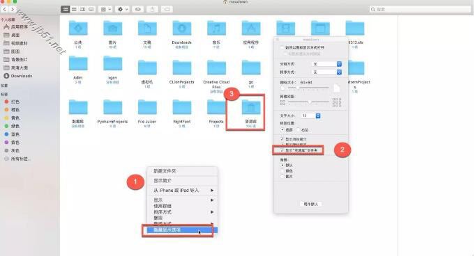Image resolution: width=475 pixels, height=256 pixels.
Task: Expand 从 iPhone 或 iPad 导入 submenu
Action: 183,191
